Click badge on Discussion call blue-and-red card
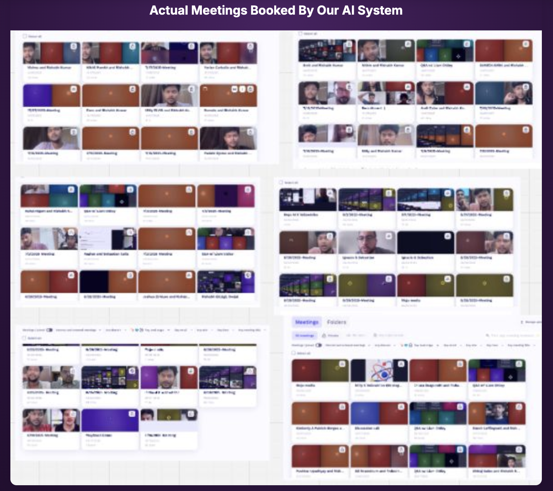The image size is (553, 491). click(x=401, y=407)
